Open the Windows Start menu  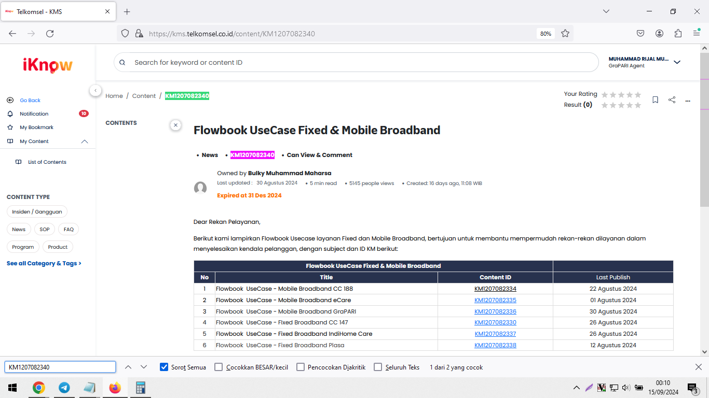(12, 388)
